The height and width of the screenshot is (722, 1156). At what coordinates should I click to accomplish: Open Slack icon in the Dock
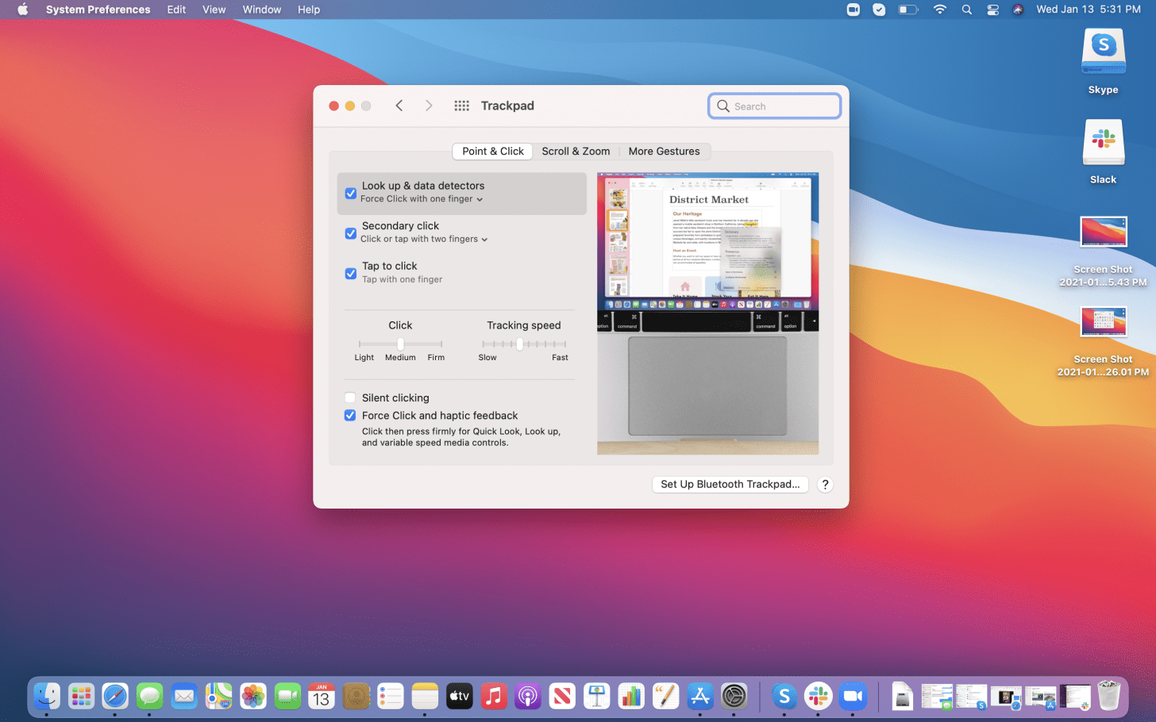point(819,697)
